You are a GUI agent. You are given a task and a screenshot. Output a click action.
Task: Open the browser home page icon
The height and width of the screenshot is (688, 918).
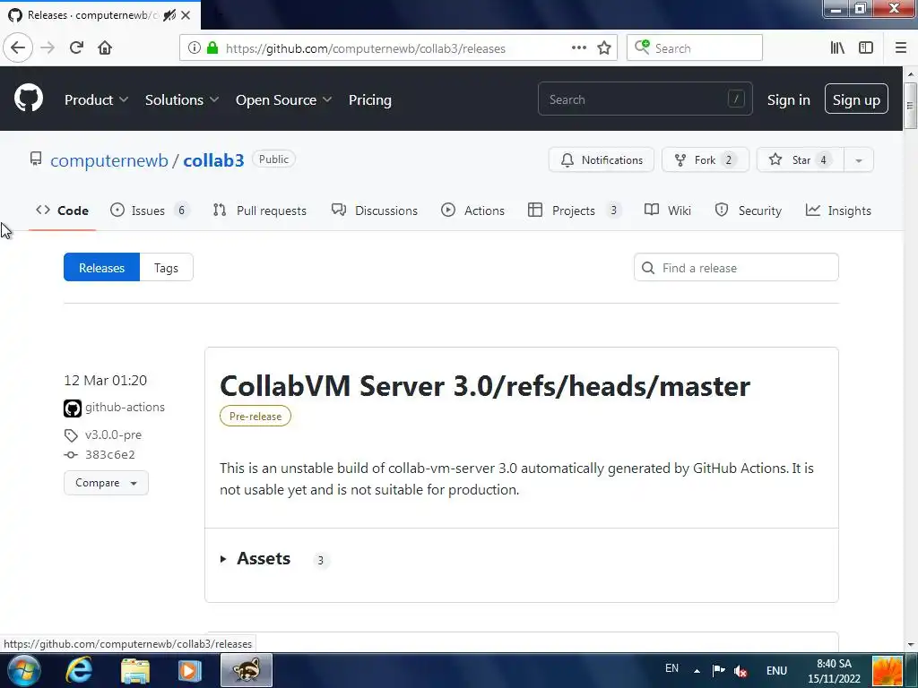point(105,48)
